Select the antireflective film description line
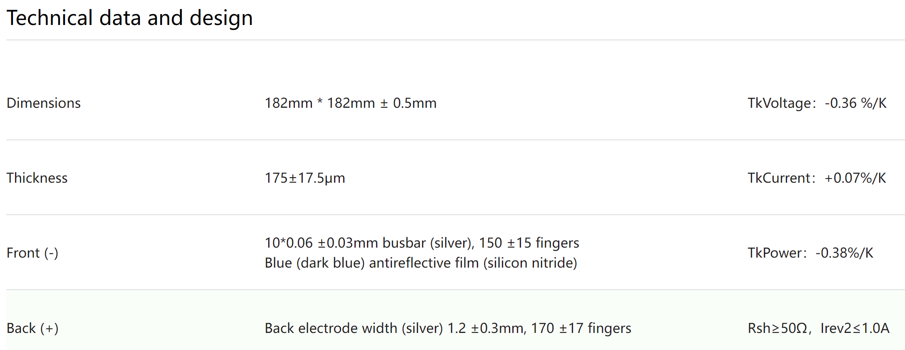The height and width of the screenshot is (350, 905). [x=421, y=263]
